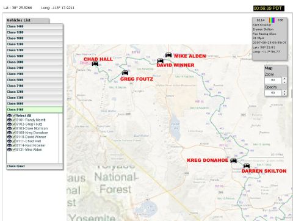Click eye icon for 8114-Kent Kroeker

coord(9,145)
